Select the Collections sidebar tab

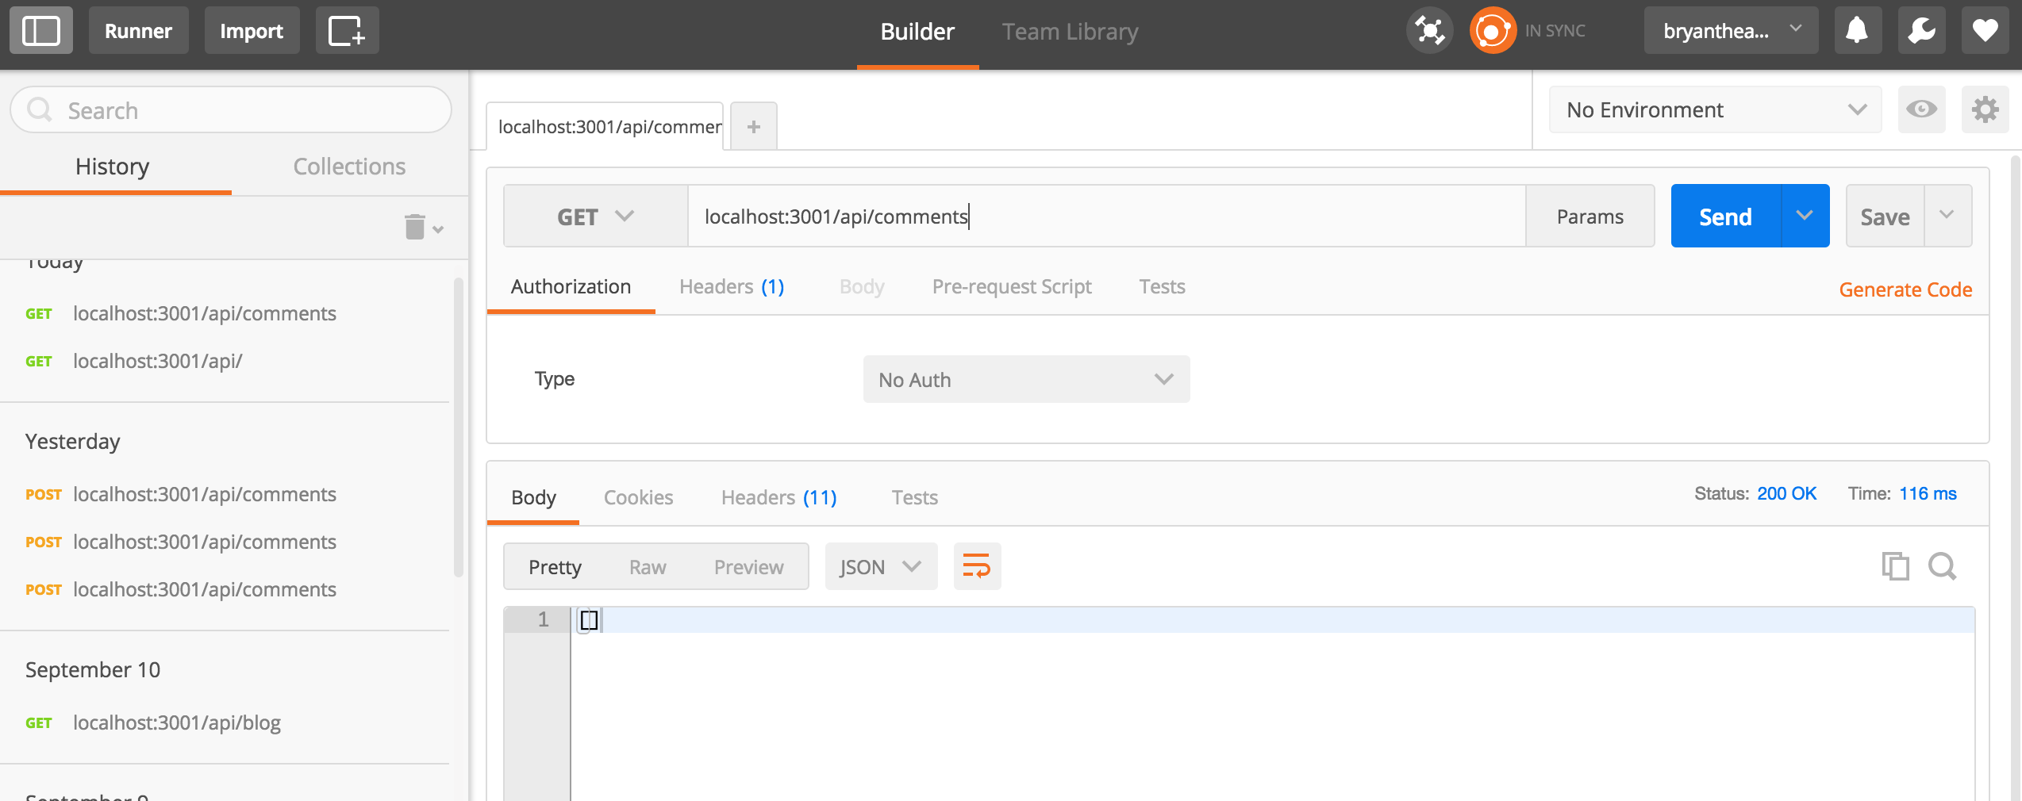349,167
